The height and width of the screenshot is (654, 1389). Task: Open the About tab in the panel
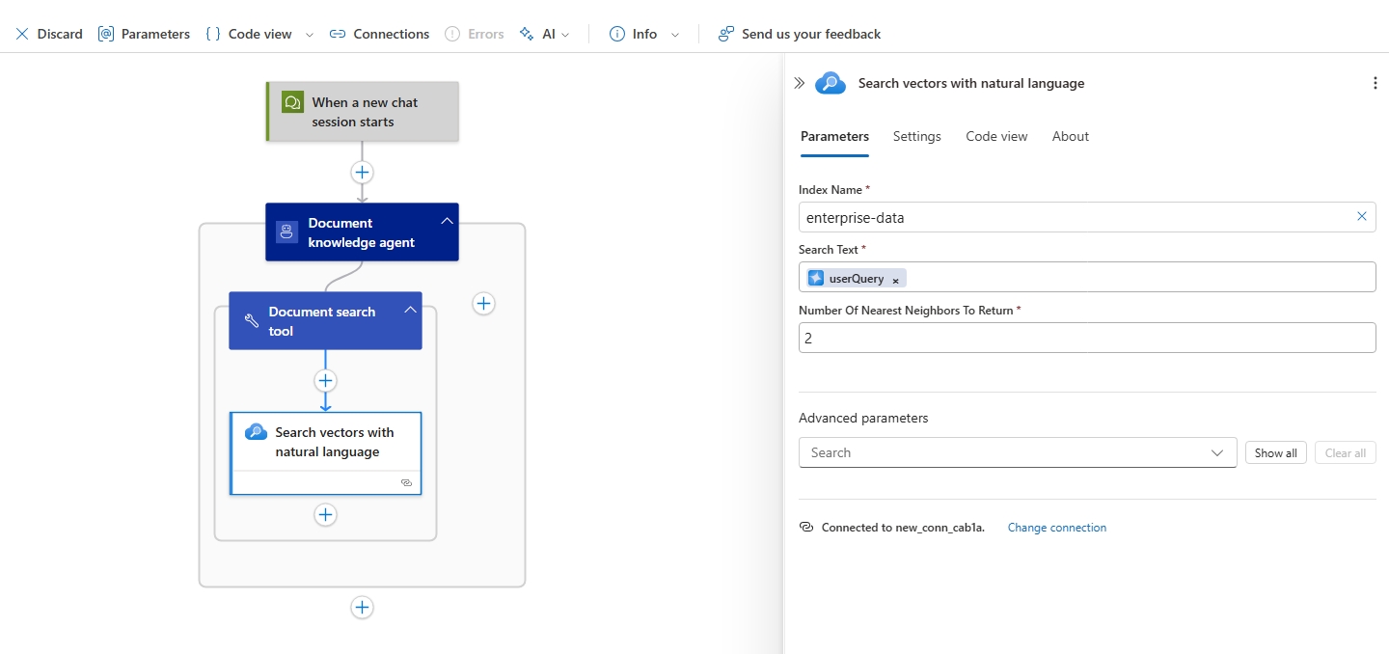click(1070, 136)
